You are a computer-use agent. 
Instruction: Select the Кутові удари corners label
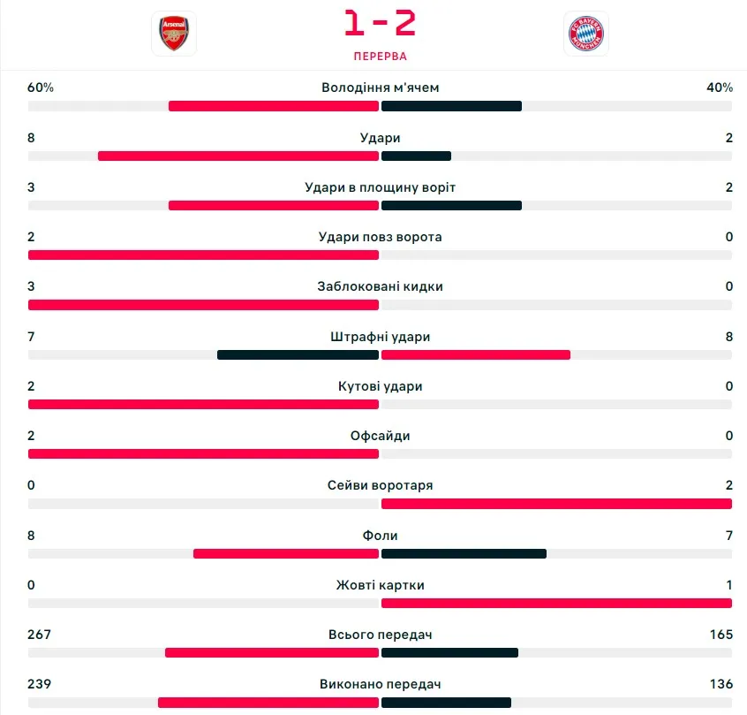point(380,386)
